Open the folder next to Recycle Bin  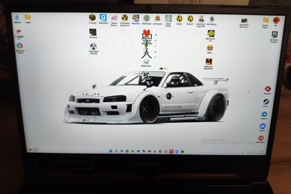pyautogui.click(x=28, y=18)
